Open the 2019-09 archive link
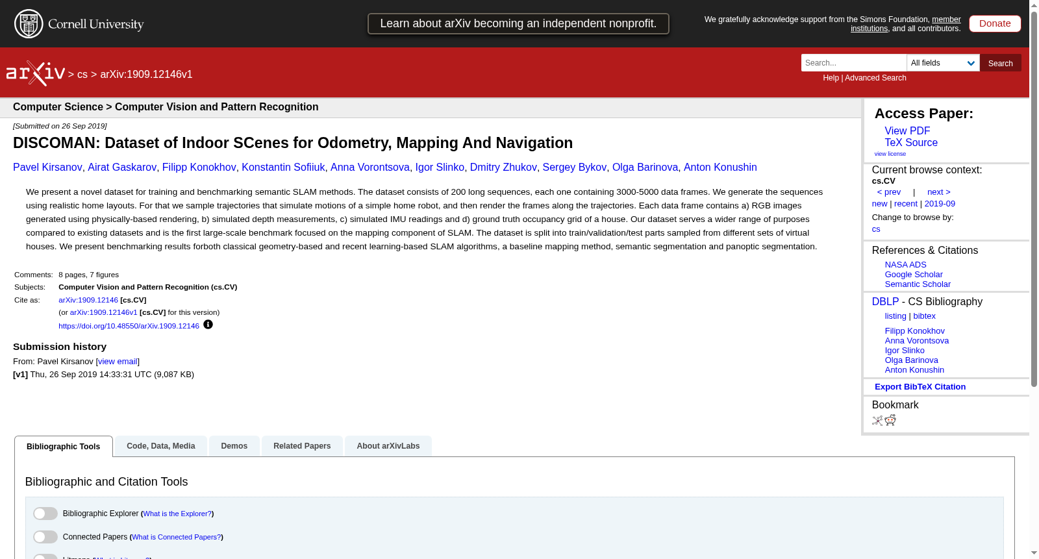Viewport: 1039px width, 559px height. point(940,204)
